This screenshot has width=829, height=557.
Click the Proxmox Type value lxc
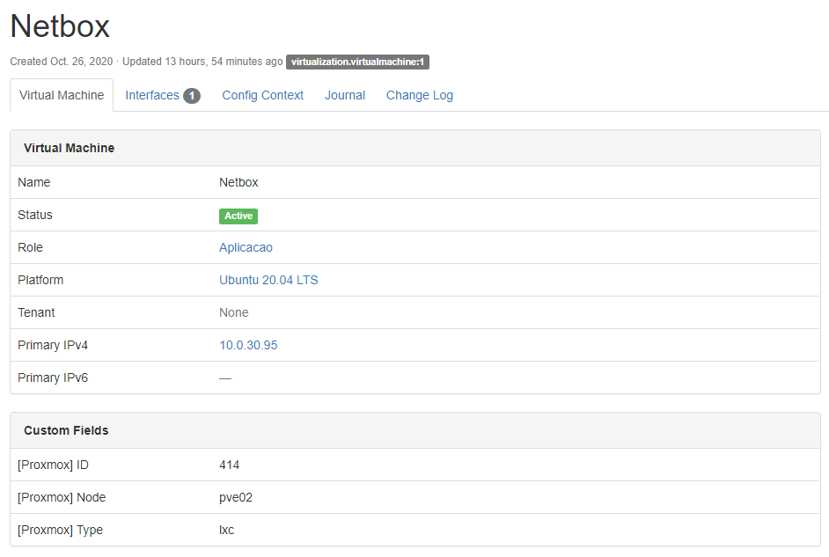226,530
